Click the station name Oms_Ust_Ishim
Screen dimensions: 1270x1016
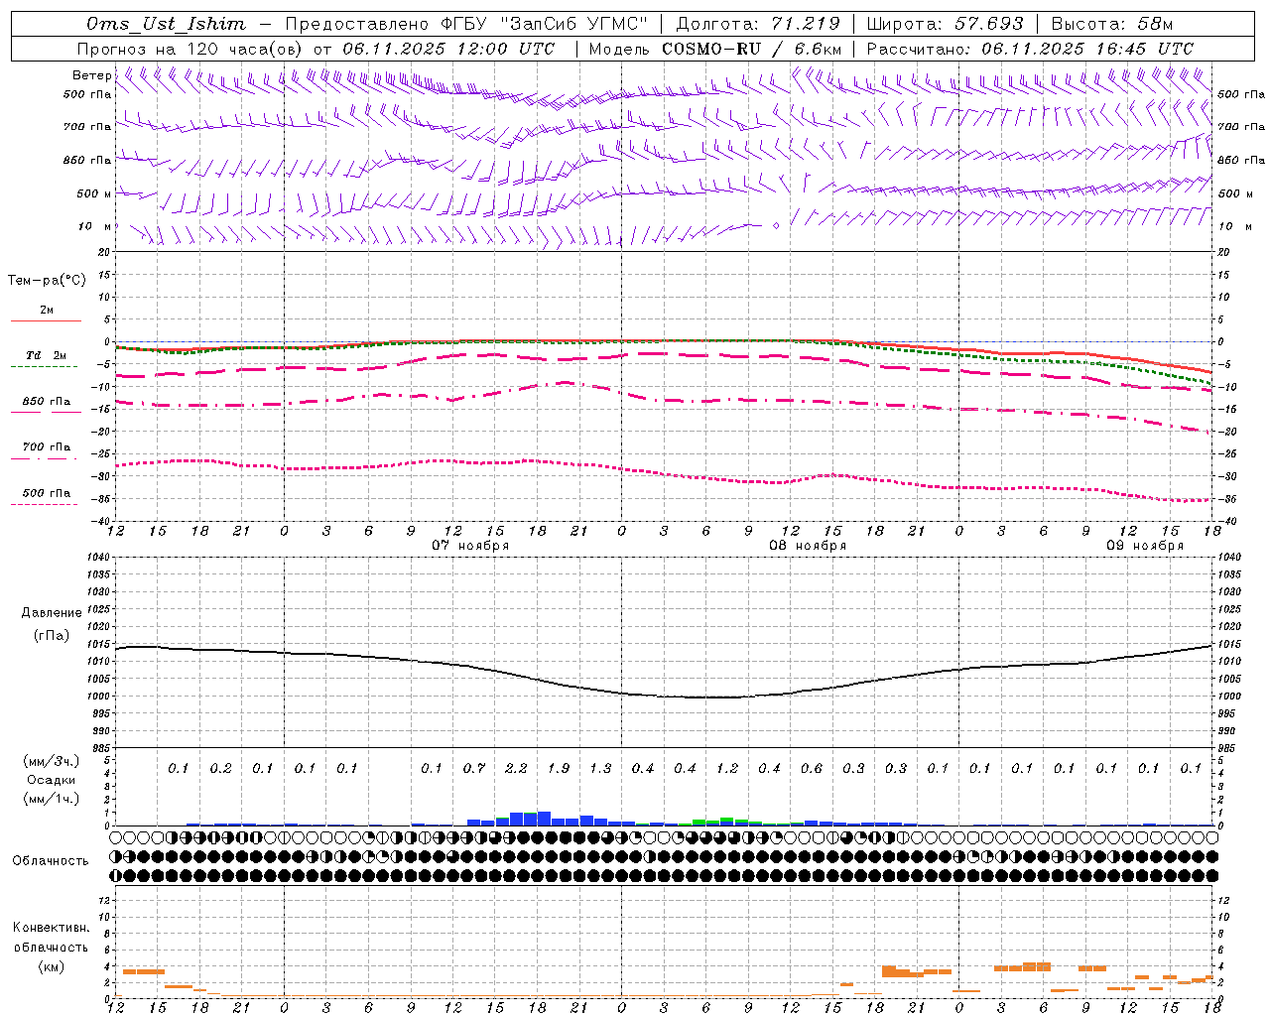tap(166, 24)
